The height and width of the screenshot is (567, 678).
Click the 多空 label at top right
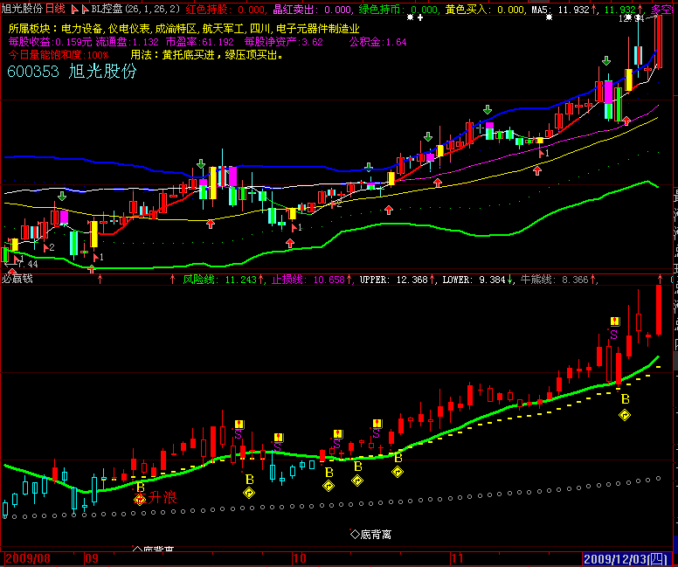pyautogui.click(x=661, y=9)
